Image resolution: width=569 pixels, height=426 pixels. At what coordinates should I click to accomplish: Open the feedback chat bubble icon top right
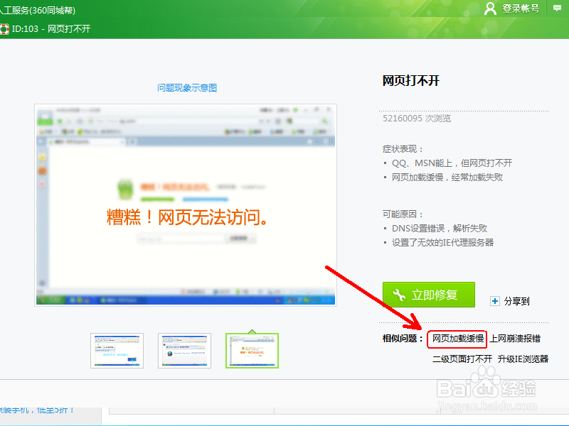tap(556, 9)
